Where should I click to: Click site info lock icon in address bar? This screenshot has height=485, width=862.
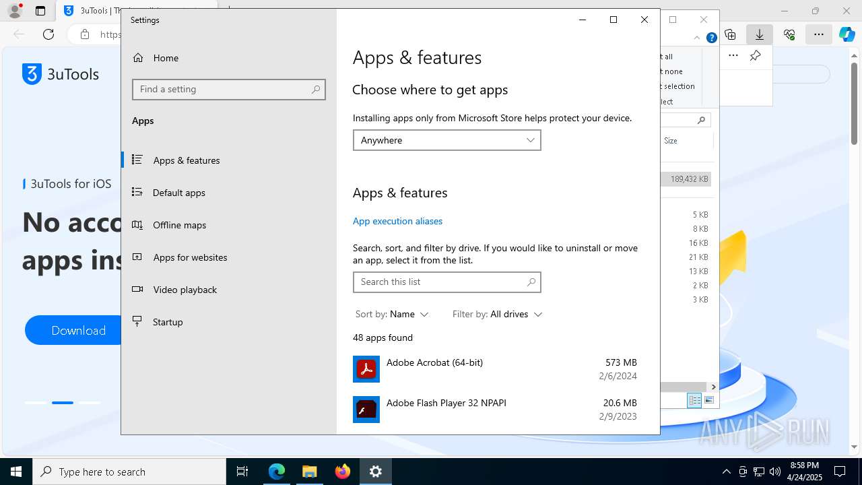85,34
